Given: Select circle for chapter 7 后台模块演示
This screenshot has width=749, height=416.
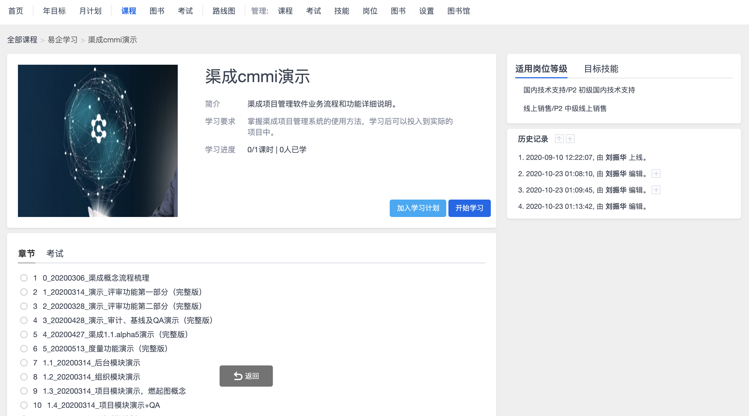Looking at the screenshot, I should (x=24, y=362).
